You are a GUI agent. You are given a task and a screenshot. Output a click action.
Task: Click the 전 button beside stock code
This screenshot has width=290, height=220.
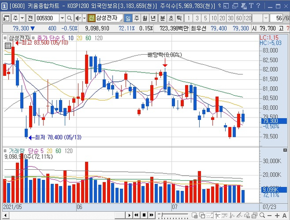point(30,18)
